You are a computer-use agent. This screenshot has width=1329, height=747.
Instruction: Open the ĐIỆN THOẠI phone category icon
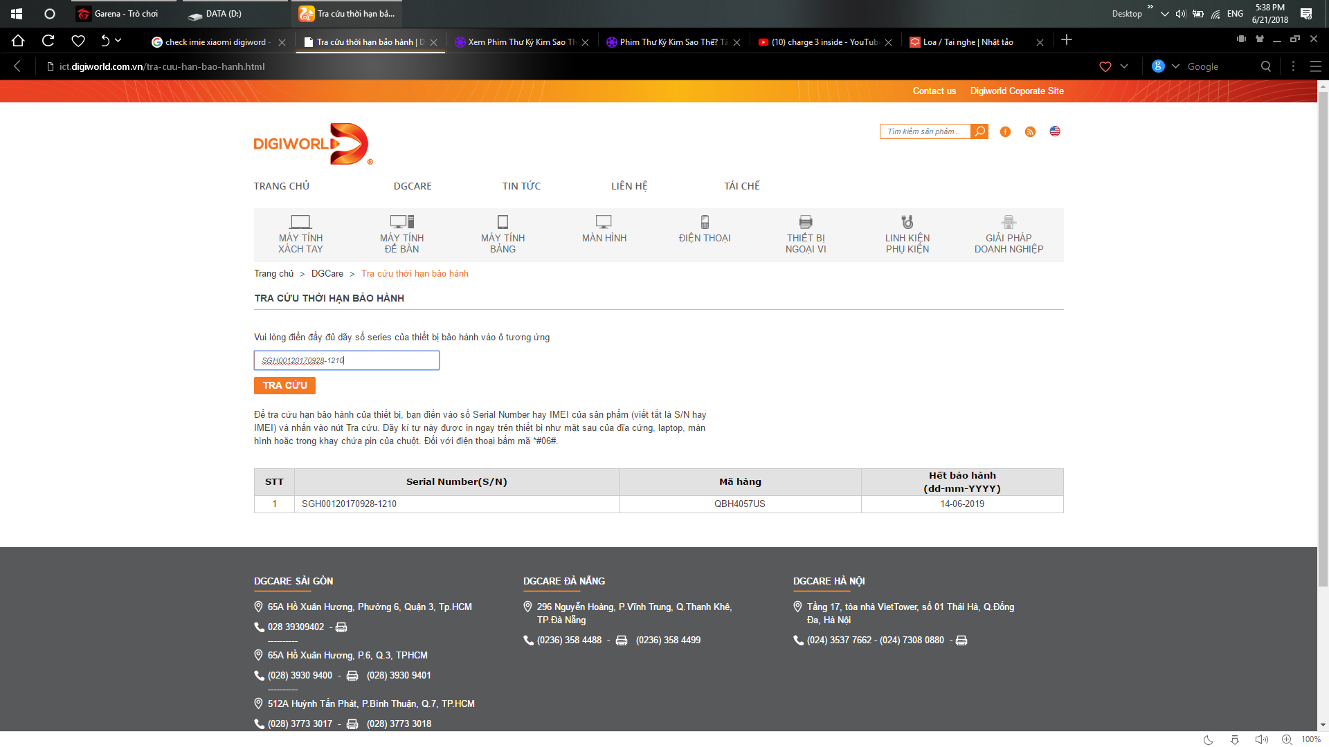click(705, 222)
